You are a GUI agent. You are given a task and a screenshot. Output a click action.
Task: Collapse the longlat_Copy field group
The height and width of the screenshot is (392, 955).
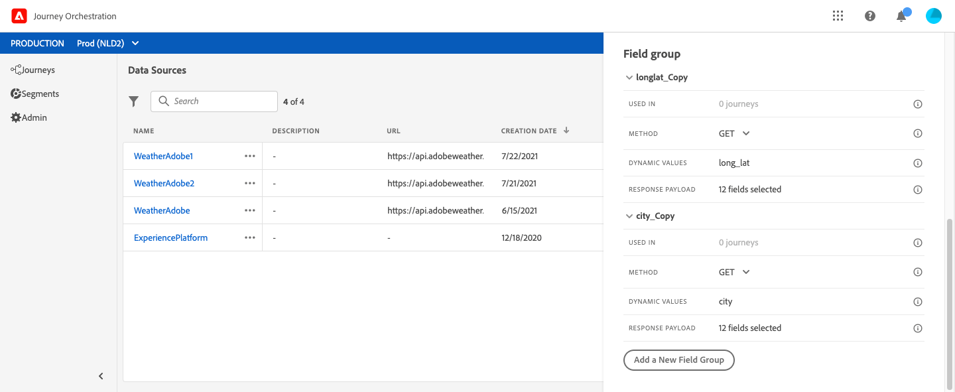pyautogui.click(x=629, y=78)
